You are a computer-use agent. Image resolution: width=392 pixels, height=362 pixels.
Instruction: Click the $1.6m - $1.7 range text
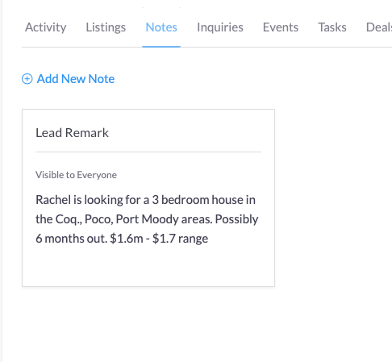coord(159,239)
